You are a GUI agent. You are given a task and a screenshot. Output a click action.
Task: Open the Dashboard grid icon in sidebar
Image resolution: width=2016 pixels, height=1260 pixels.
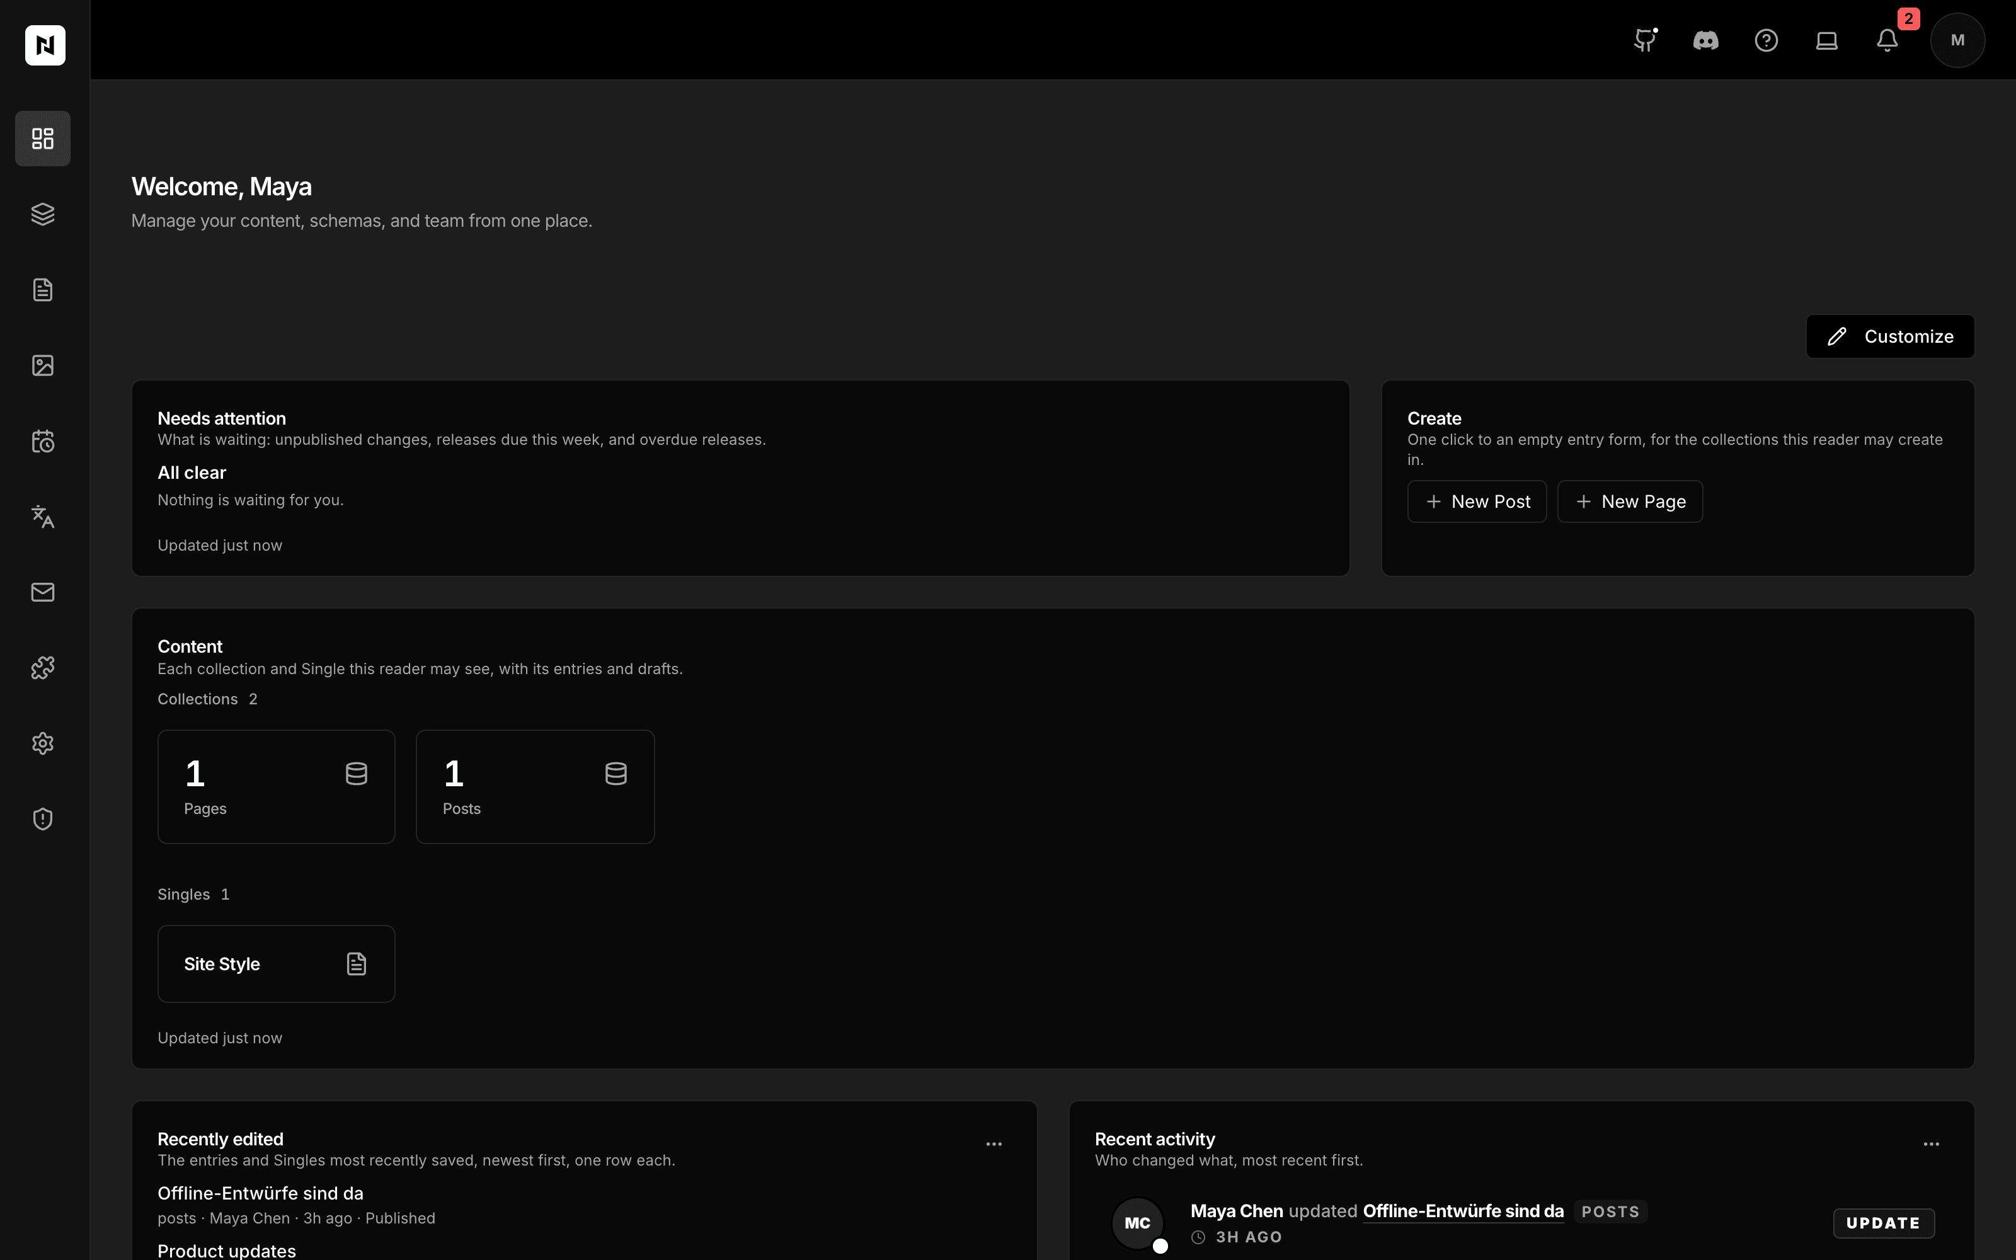(x=42, y=139)
